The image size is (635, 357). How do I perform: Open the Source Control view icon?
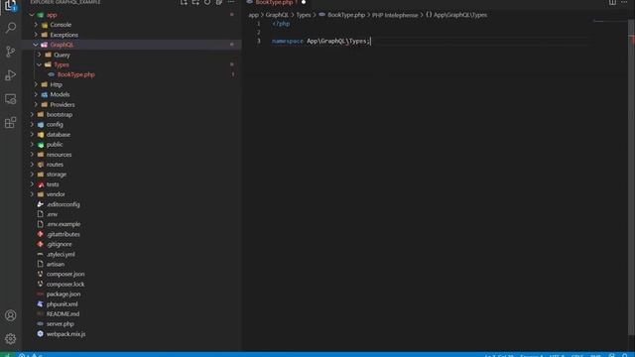11,52
